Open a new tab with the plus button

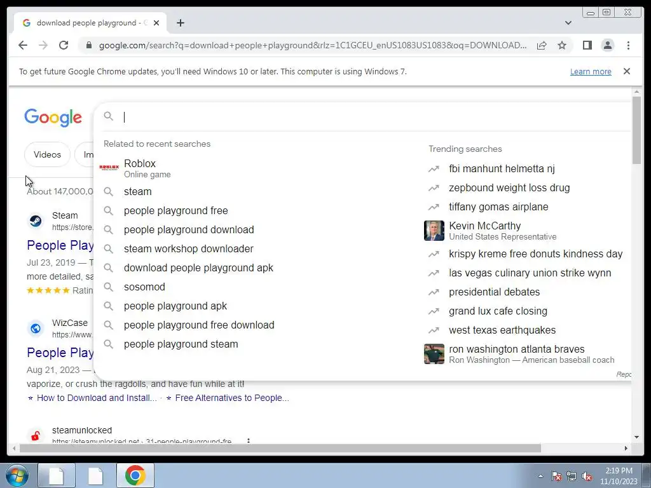180,23
